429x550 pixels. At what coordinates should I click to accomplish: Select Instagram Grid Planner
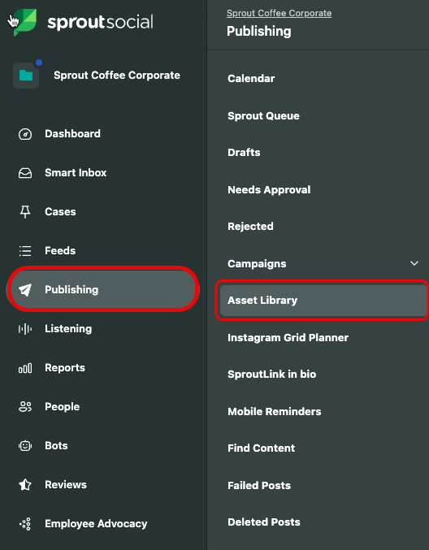pyautogui.click(x=288, y=338)
